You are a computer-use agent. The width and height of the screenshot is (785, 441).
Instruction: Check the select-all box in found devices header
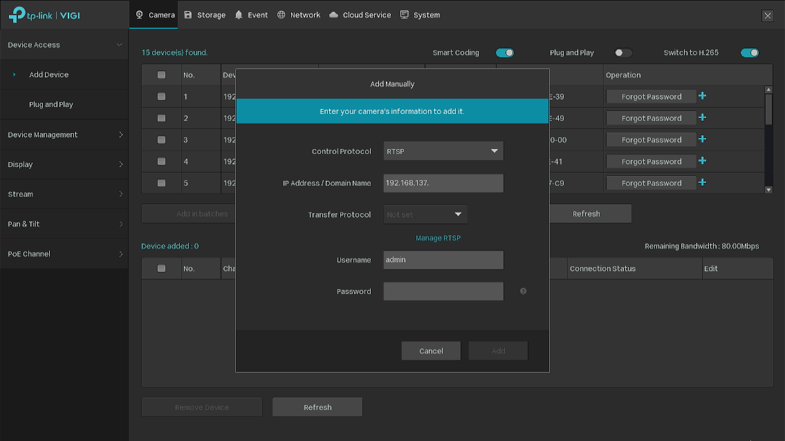(161, 75)
